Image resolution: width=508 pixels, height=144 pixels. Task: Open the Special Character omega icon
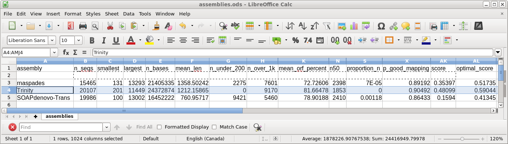[x=382, y=26]
